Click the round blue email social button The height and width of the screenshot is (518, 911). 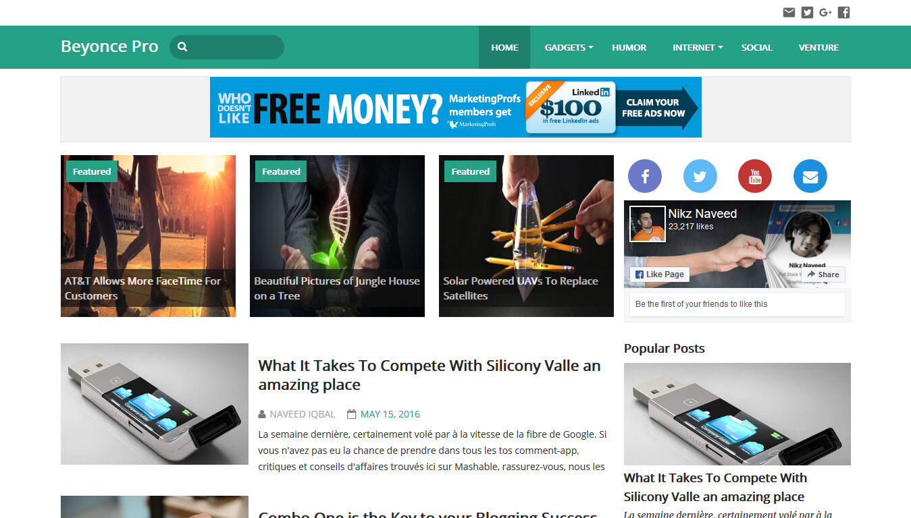[810, 176]
